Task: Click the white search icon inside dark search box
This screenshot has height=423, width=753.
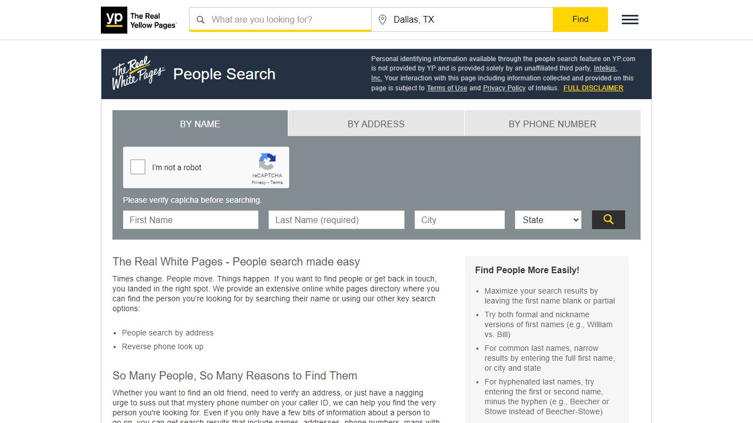Action: point(608,219)
